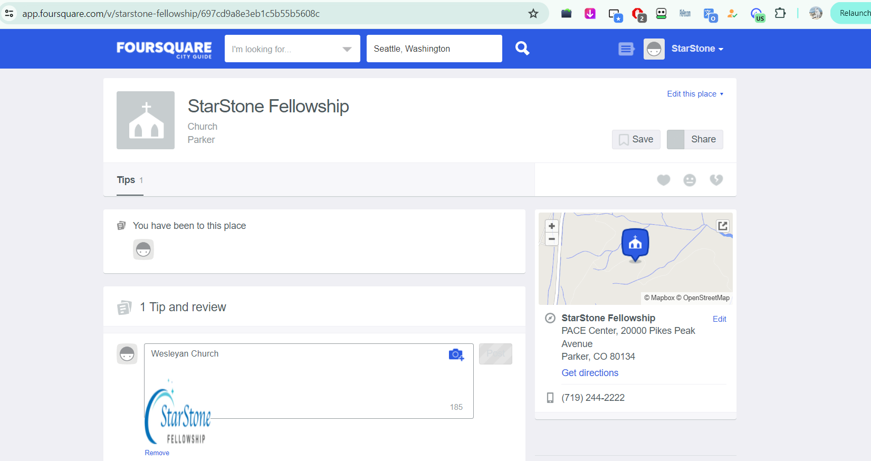Image resolution: width=871 pixels, height=461 pixels.
Task: Zoom in on the map
Action: click(x=552, y=226)
